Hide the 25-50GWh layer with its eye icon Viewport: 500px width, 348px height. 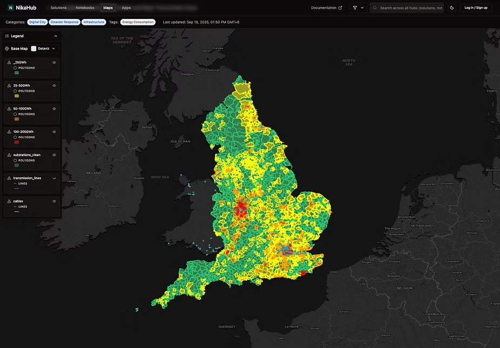pyautogui.click(x=54, y=86)
